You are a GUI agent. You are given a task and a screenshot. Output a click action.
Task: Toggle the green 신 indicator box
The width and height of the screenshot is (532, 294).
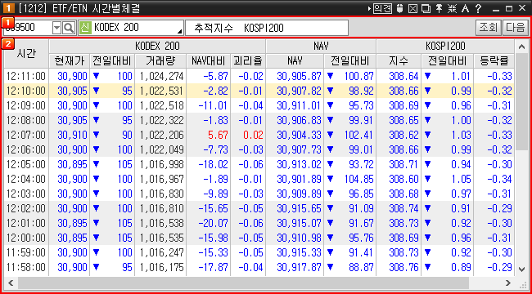click(x=85, y=28)
